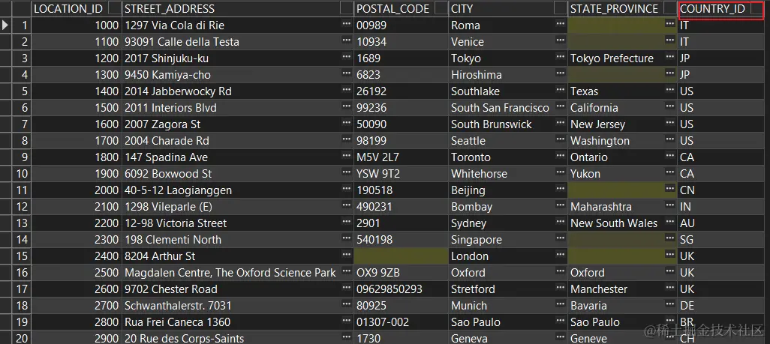Open the ellipsis editor for the Toronto city cell
This screenshot has width=770, height=344.
pyautogui.click(x=561, y=156)
